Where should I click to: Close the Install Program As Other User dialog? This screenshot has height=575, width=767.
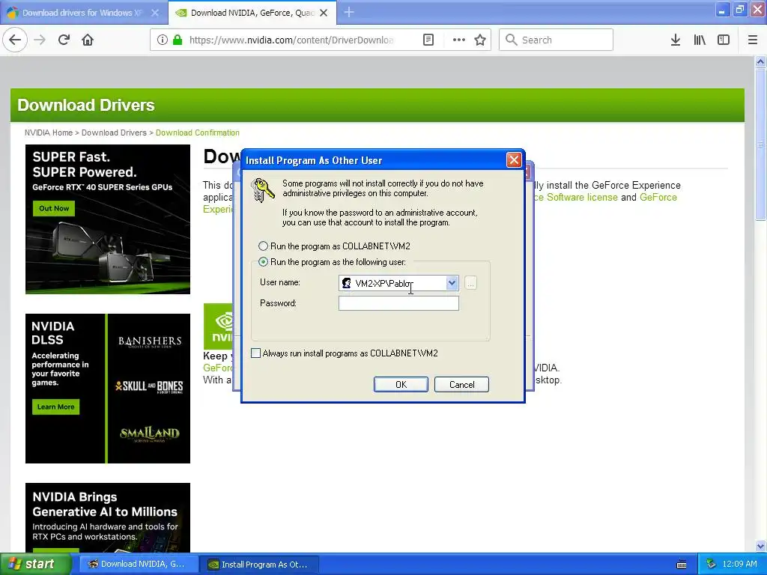tap(514, 160)
